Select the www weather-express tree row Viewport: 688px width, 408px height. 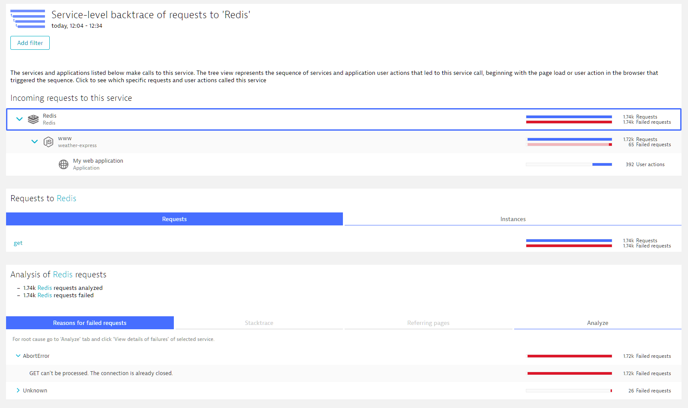click(344, 142)
